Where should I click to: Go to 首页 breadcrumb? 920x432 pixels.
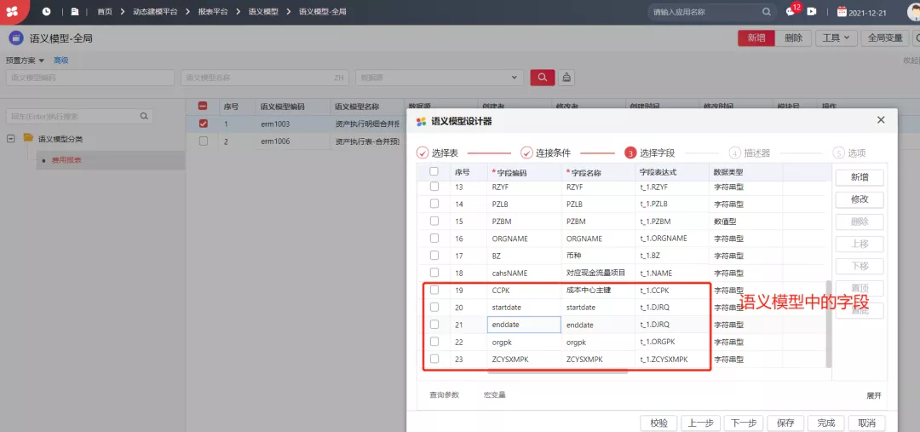pyautogui.click(x=105, y=11)
